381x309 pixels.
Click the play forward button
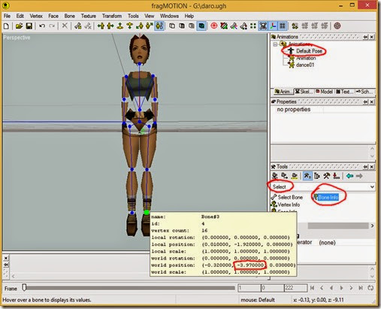(x=341, y=288)
